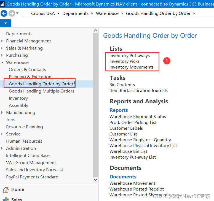Select Jobs in the navigation tree
This screenshot has height=201, width=214.
10,120
